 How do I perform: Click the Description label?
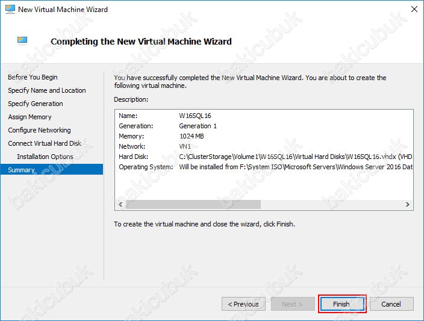pos(131,99)
